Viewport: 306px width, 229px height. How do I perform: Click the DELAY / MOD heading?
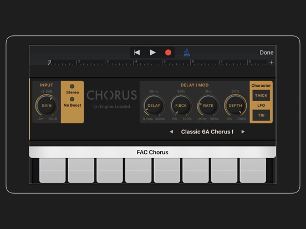point(195,85)
